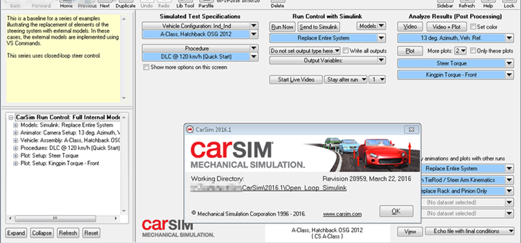Click the tree panel horizontal scrollbar
Image resolution: width=521 pixels, height=243 pixels.
tap(63, 218)
